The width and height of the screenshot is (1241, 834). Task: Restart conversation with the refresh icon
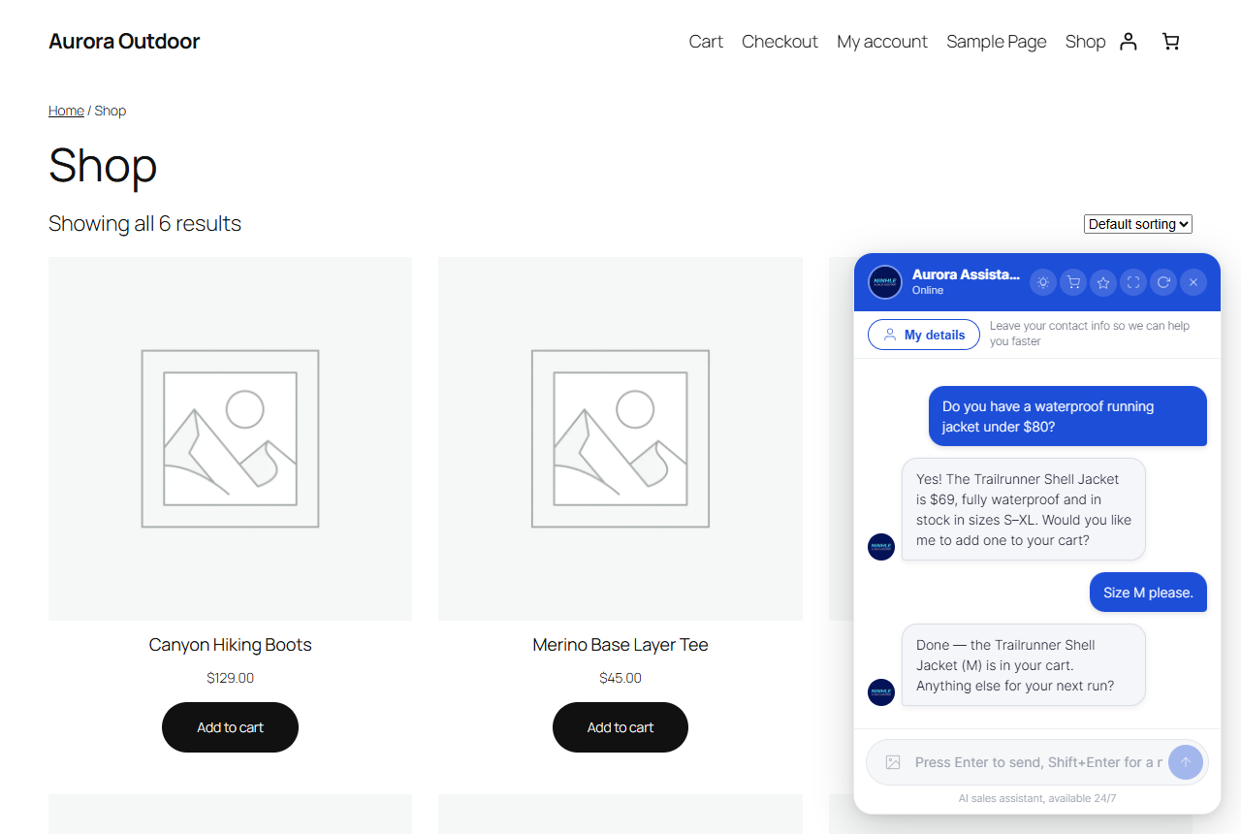pos(1163,282)
